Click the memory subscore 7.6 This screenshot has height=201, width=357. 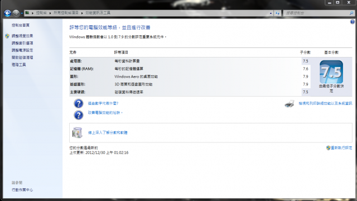305,69
